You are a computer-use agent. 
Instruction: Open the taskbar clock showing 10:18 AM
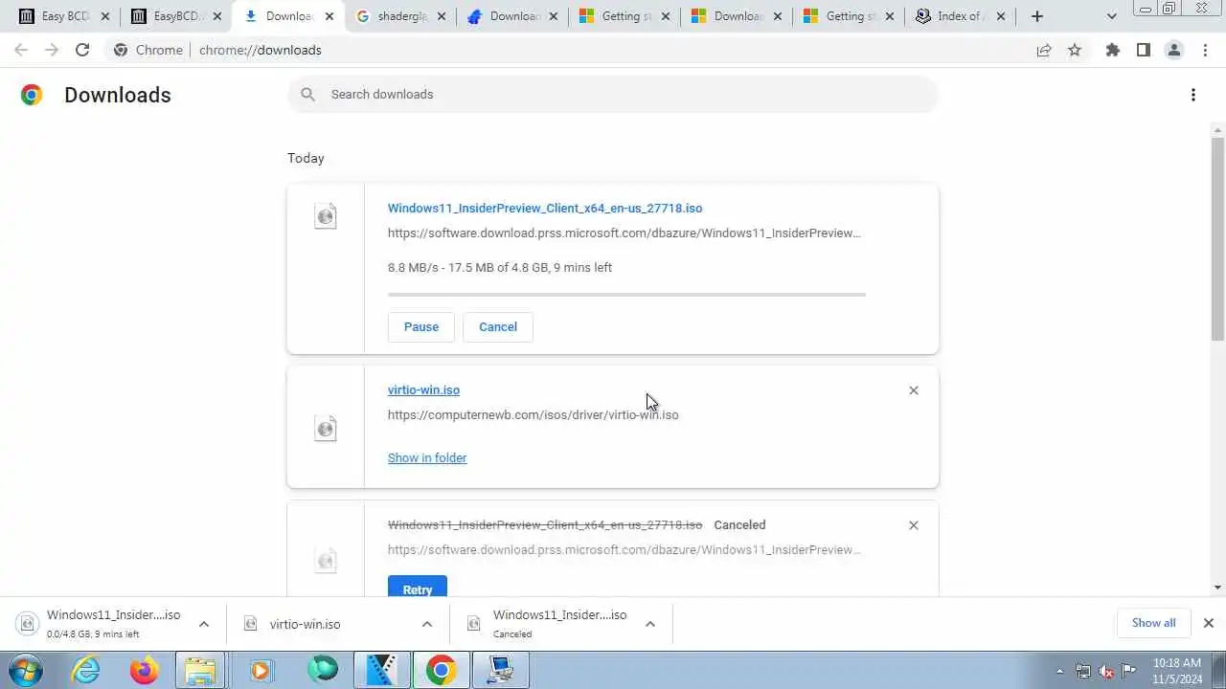[1177, 671]
